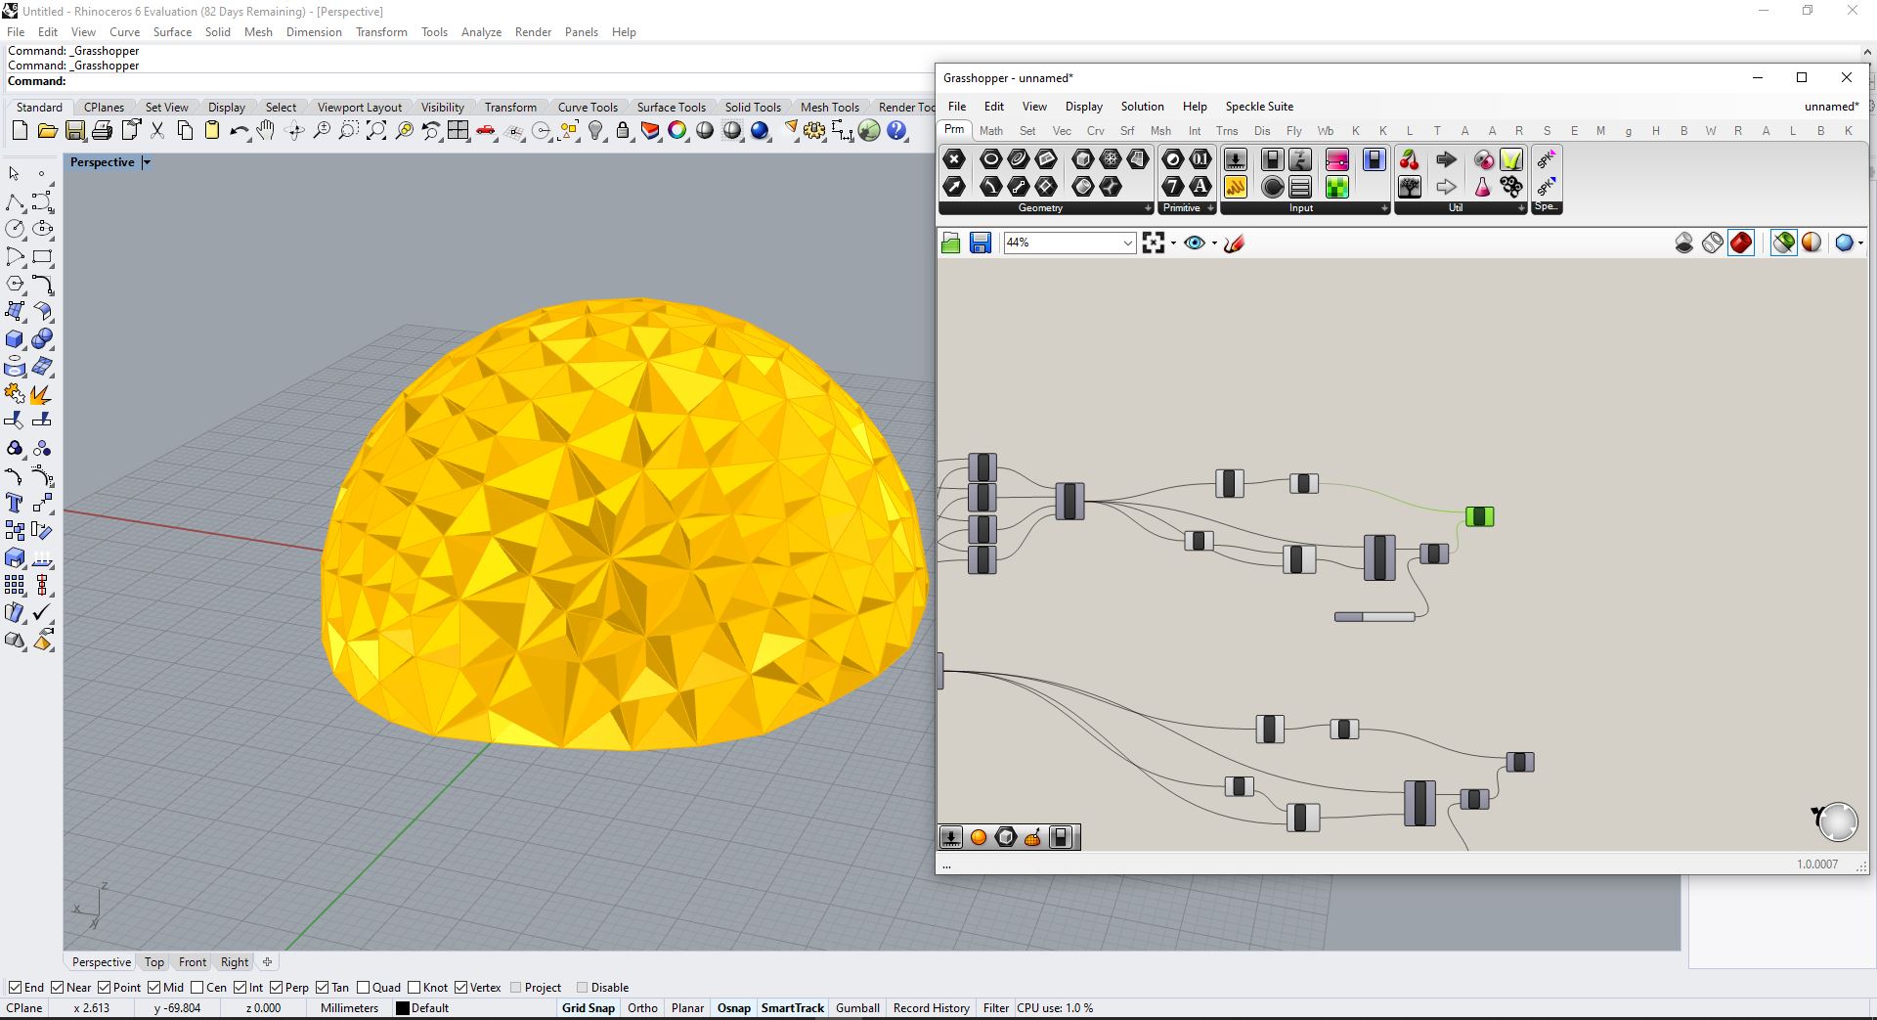Click the Save icon in Rhino toolbar

point(75,131)
